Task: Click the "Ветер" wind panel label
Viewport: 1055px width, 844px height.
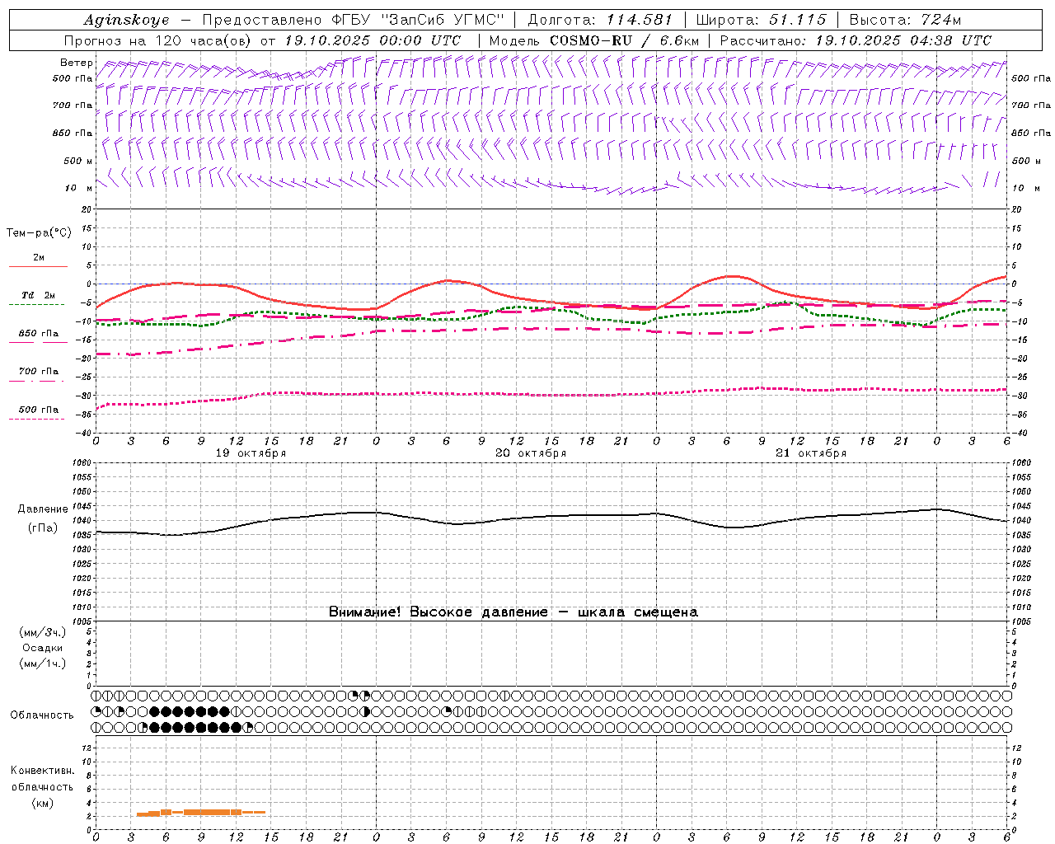Action: (x=77, y=63)
